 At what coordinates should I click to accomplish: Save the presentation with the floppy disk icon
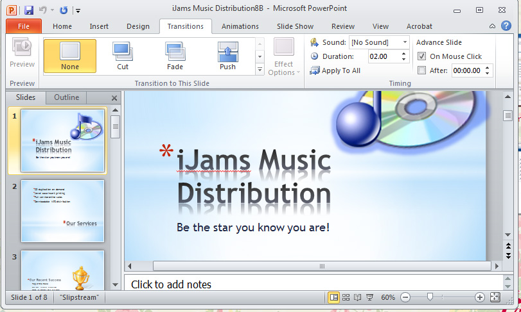pyautogui.click(x=30, y=10)
